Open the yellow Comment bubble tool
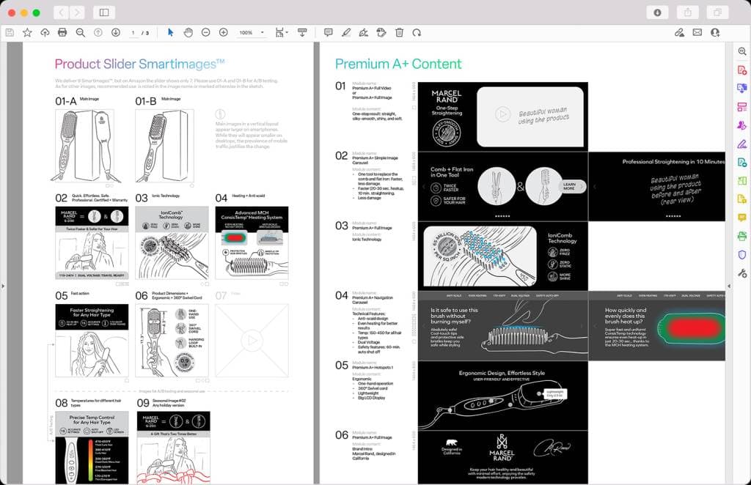The width and height of the screenshot is (751, 485). pos(742,218)
